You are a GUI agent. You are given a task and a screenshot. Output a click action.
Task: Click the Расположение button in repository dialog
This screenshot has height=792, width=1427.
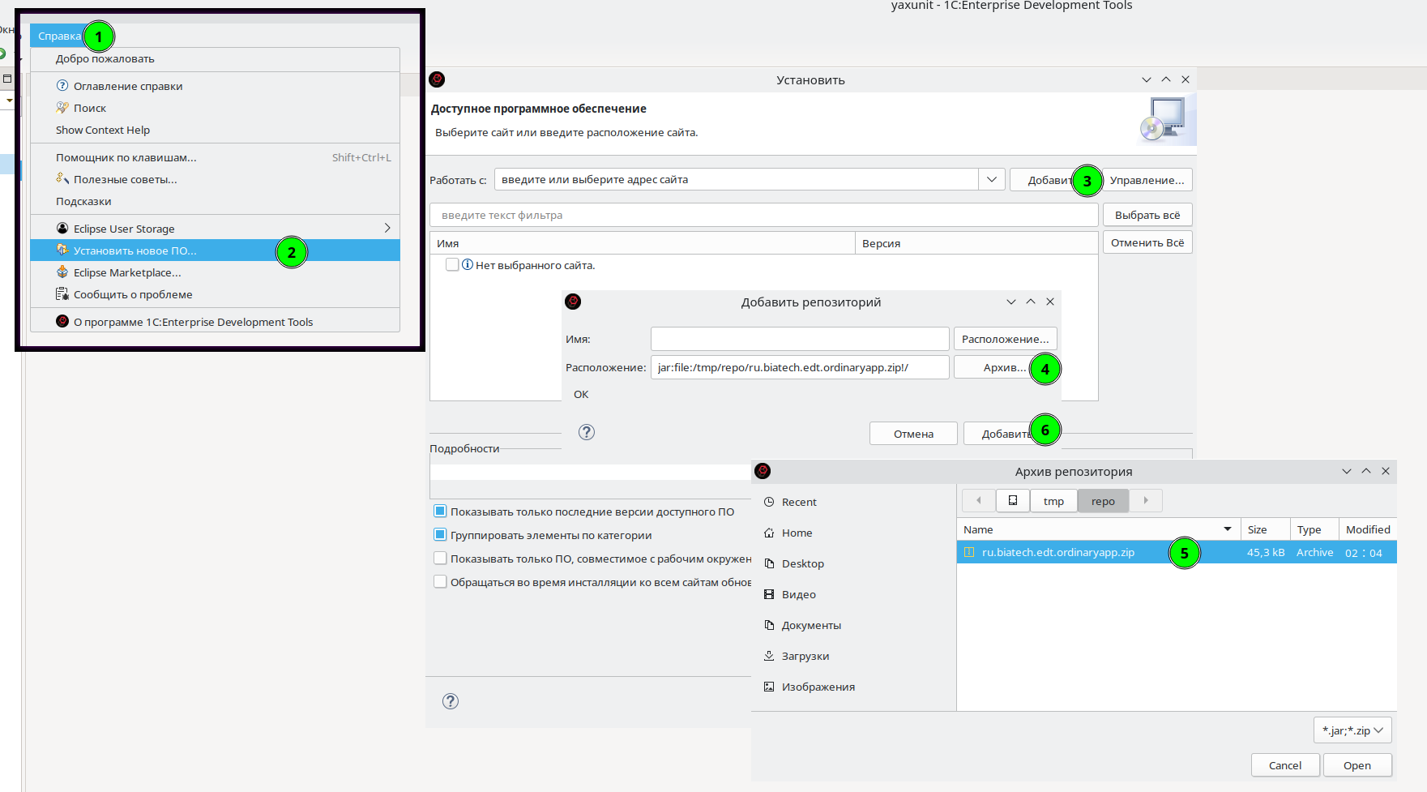[x=1005, y=339]
